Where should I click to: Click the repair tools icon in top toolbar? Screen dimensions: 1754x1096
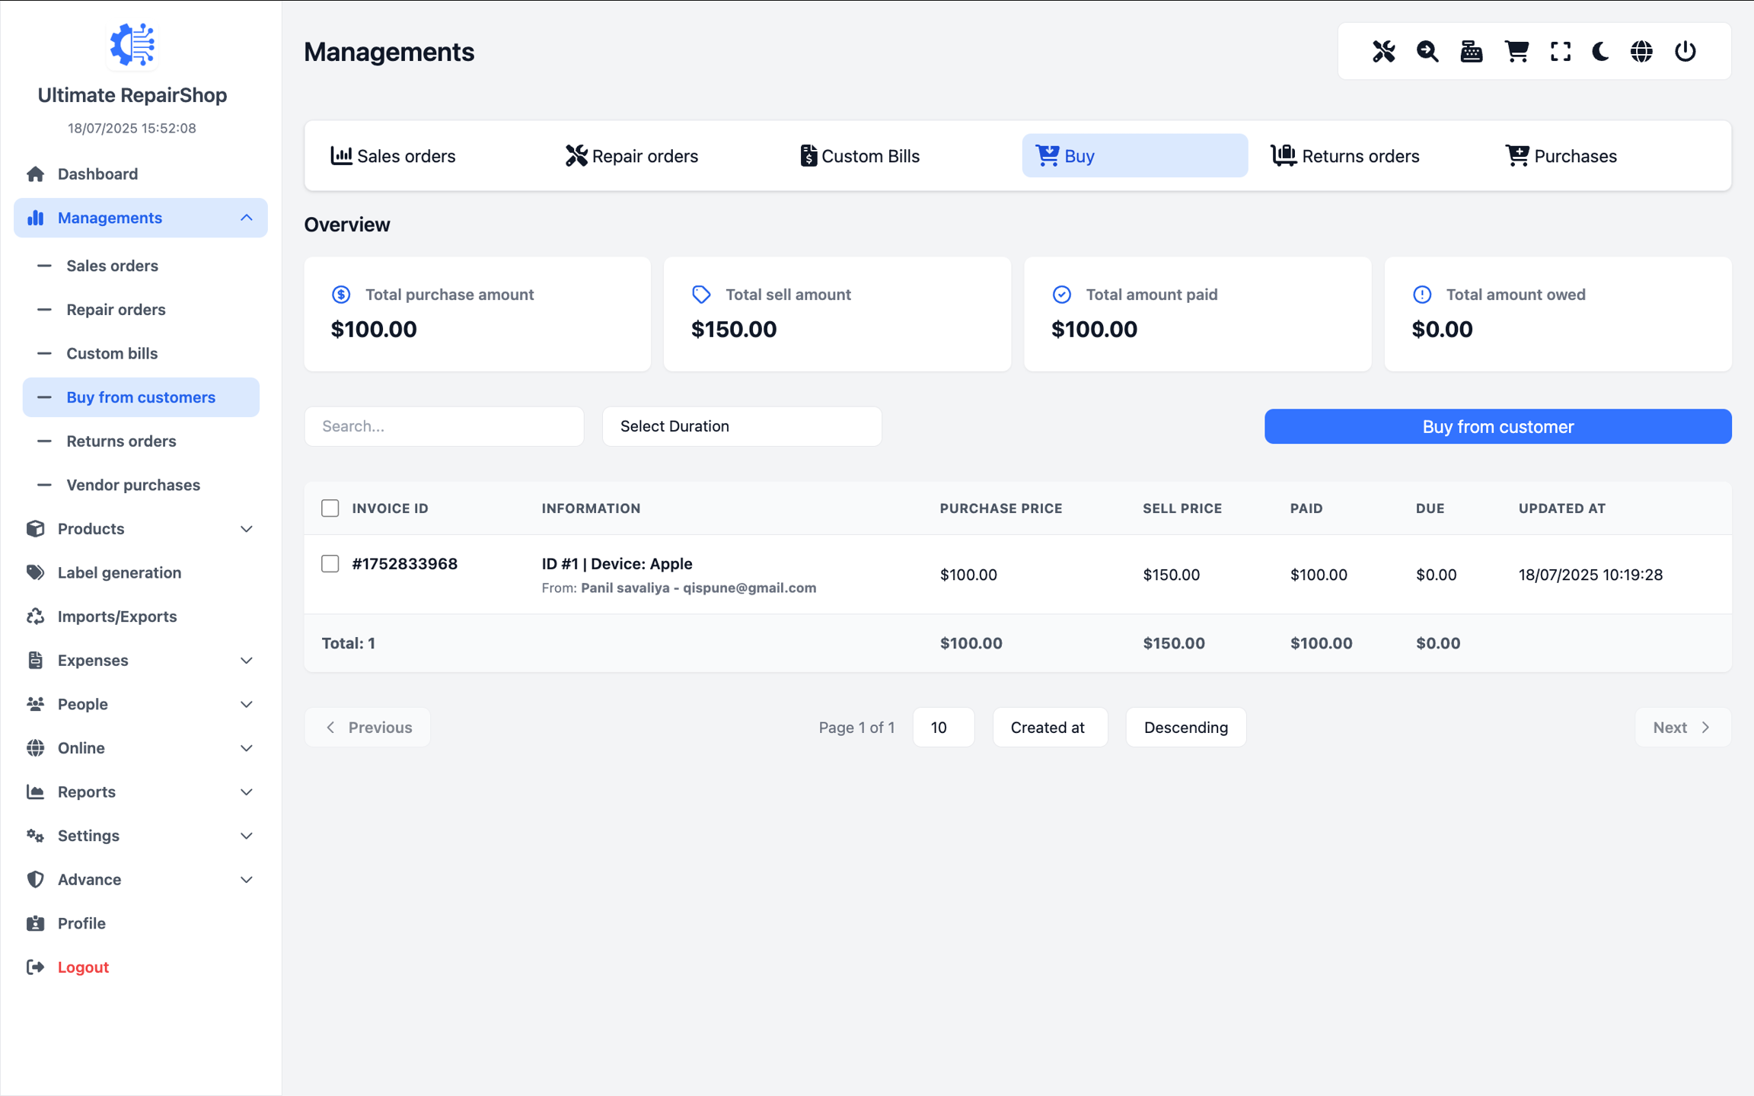coord(1383,51)
